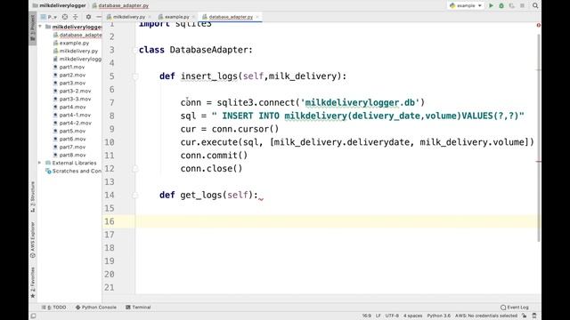Open the Event Log
The width and height of the screenshot is (570, 320).
(515, 308)
